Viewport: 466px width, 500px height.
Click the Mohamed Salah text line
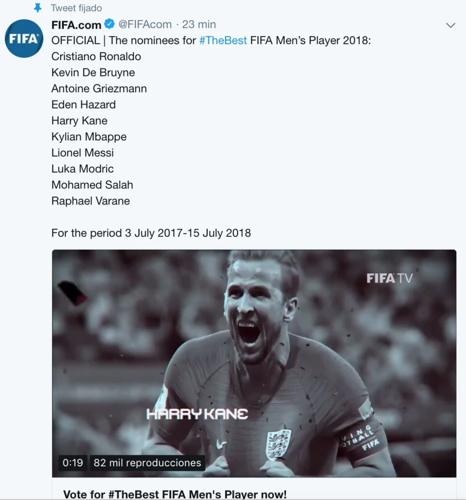[x=92, y=185]
